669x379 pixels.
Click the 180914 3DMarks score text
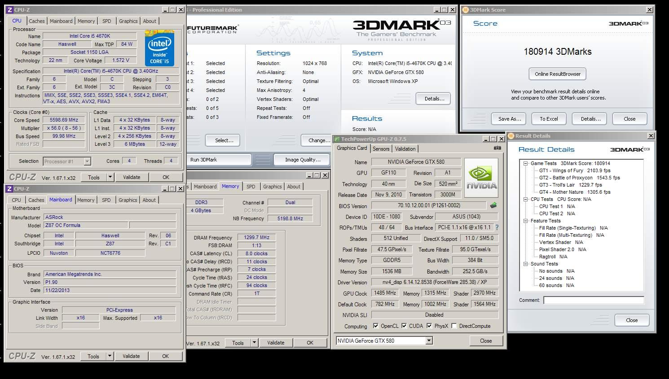(557, 52)
